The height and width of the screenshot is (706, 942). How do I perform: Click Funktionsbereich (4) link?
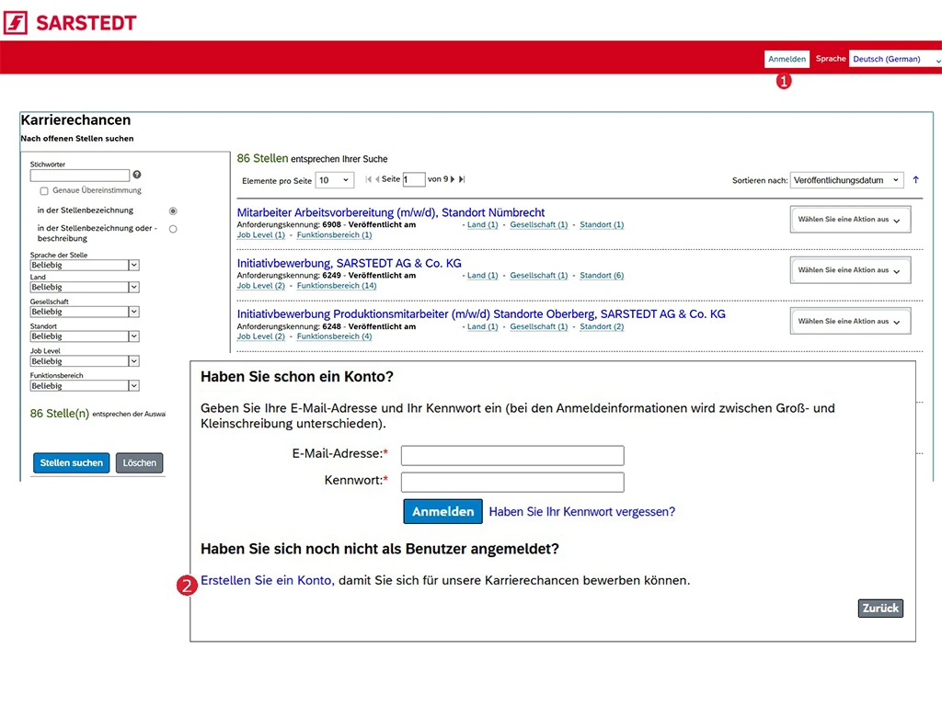click(334, 336)
